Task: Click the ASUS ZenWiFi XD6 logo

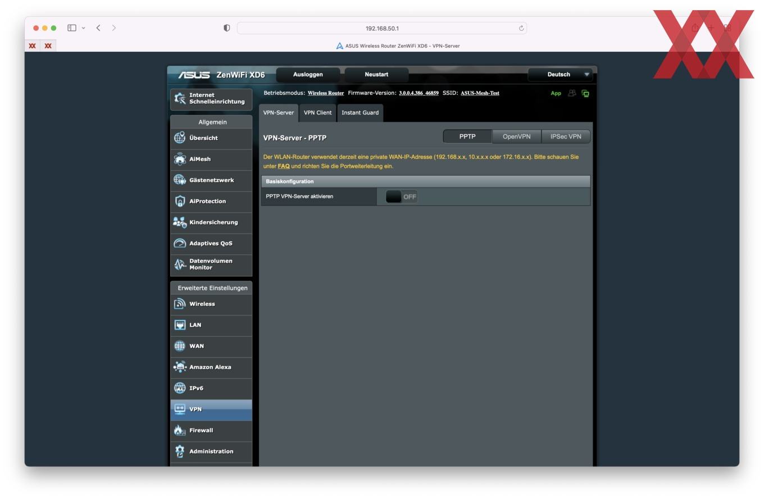Action: [221, 75]
